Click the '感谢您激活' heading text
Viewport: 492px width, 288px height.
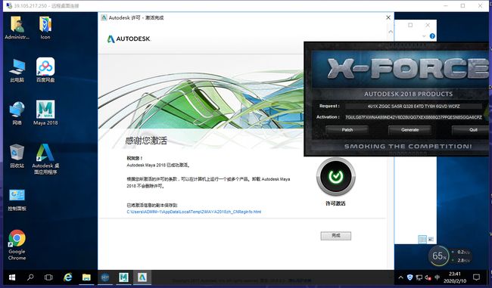click(146, 141)
